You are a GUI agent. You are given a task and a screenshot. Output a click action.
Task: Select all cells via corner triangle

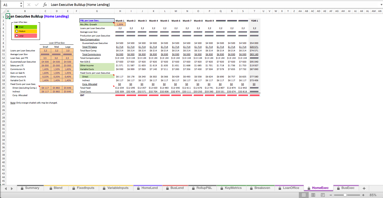tap(3, 11)
